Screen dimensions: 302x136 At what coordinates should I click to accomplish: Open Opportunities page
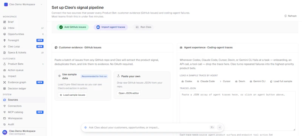[x=23, y=34]
